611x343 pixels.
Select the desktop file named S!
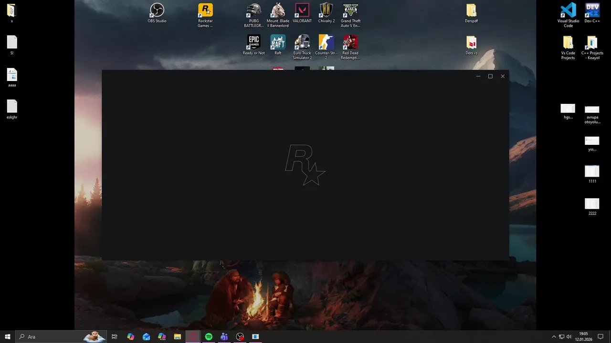pyautogui.click(x=12, y=45)
